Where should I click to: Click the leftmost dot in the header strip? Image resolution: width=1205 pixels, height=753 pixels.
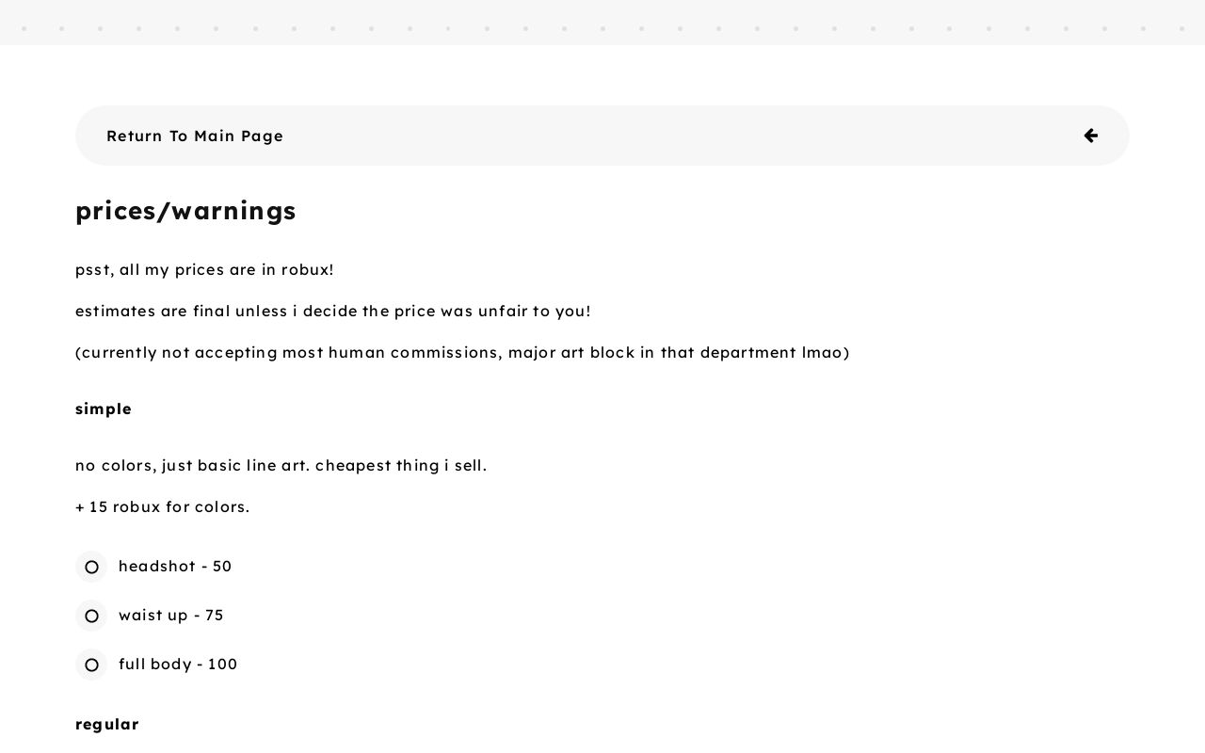pyautogui.click(x=24, y=28)
